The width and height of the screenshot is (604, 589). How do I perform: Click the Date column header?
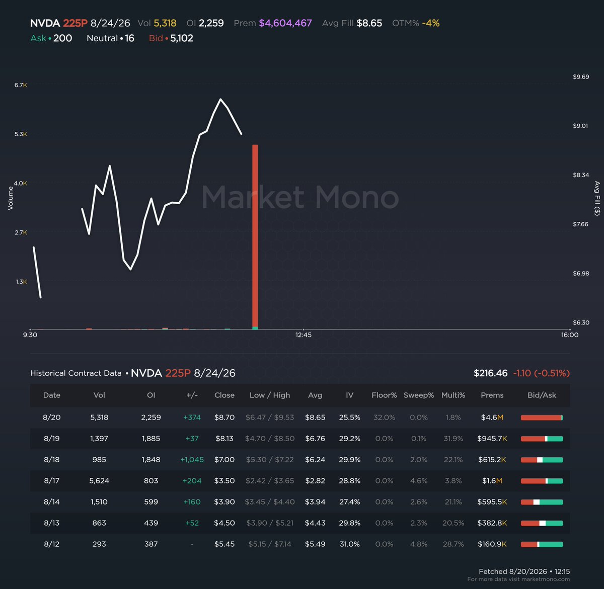click(x=52, y=395)
